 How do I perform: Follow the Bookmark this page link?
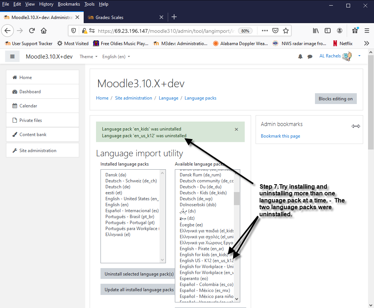click(280, 136)
